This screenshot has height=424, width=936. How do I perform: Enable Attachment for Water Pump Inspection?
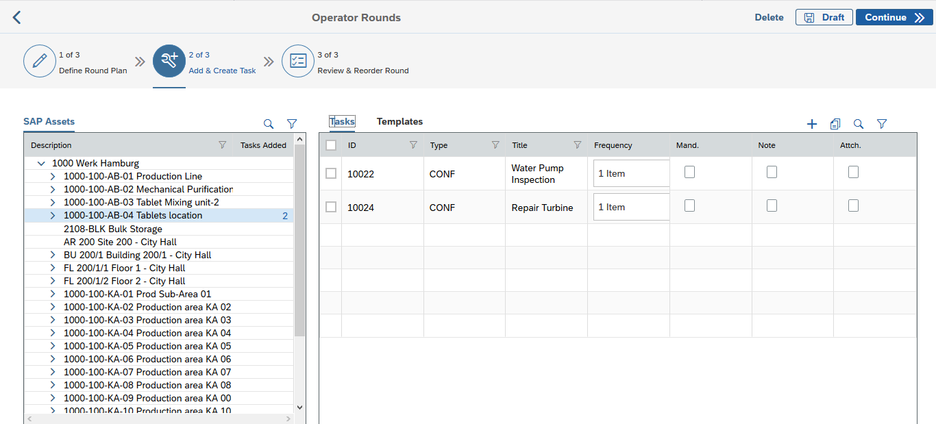854,173
